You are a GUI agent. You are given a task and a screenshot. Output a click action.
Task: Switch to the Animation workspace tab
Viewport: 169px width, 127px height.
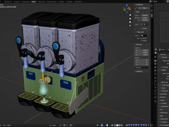point(17,2)
